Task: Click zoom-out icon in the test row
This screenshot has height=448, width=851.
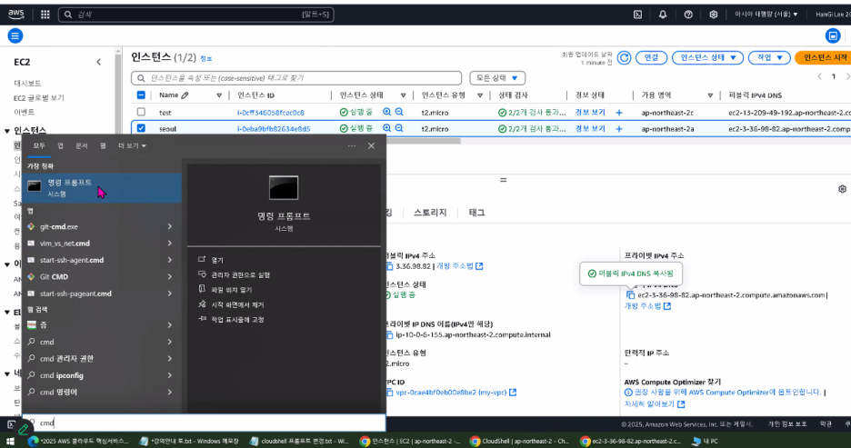Action: coord(399,113)
